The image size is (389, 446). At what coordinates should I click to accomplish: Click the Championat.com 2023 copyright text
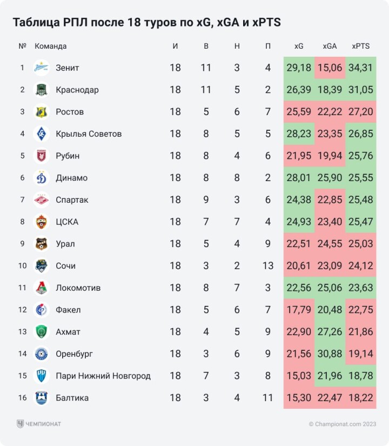pos(343,424)
